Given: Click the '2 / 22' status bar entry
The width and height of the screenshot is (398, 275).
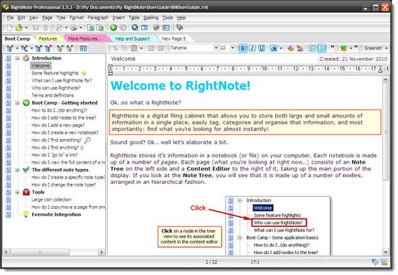Looking at the screenshot, I should pos(211,262).
